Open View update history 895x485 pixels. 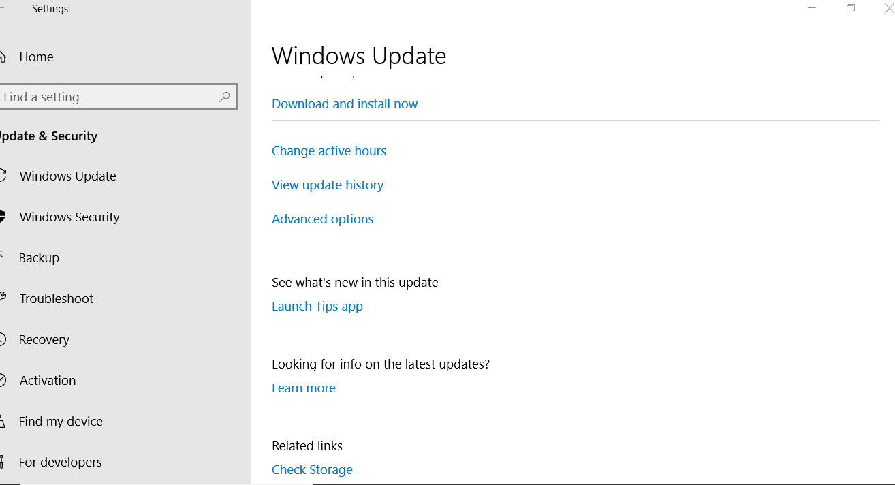tap(328, 185)
